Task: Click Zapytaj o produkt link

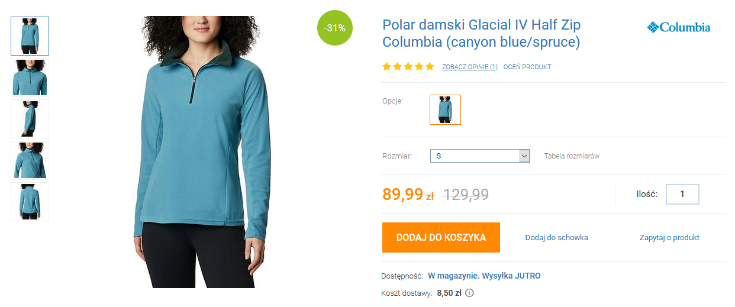Action: pos(669,237)
